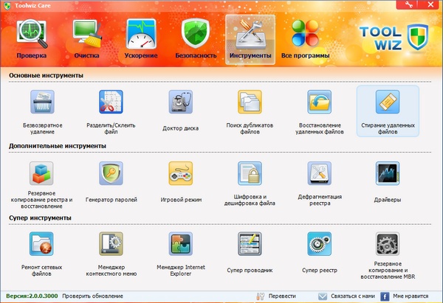Open Супер реестр tool
This screenshot has width=443, height=303.
point(319,245)
